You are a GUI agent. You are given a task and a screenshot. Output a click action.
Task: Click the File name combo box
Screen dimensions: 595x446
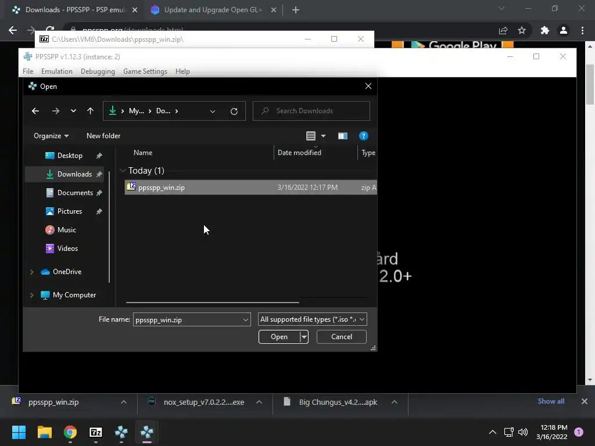192,319
